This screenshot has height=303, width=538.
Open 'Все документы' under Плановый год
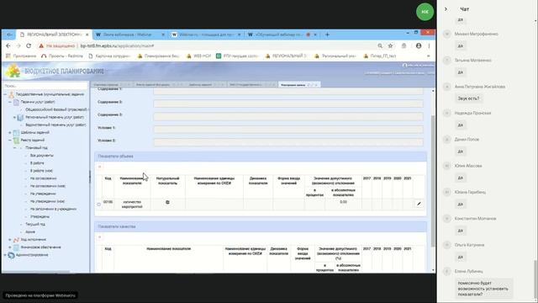tap(41, 155)
